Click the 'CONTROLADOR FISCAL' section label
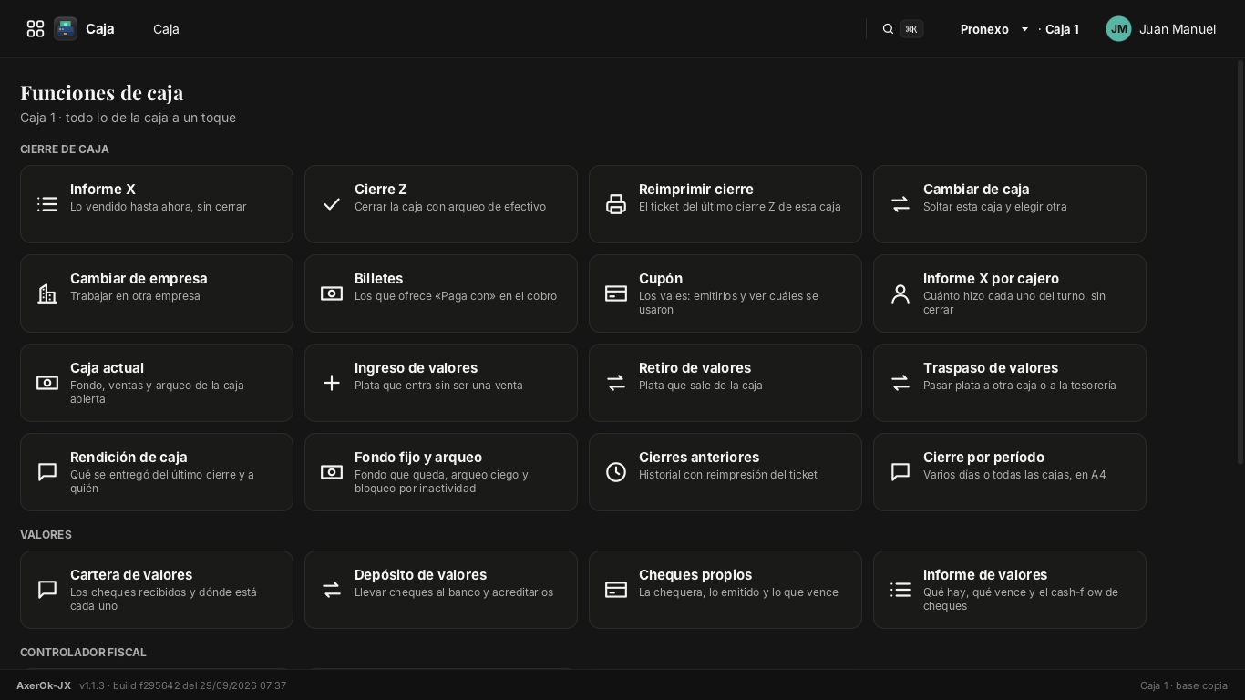Screen dimensions: 1245x700 pos(83,653)
